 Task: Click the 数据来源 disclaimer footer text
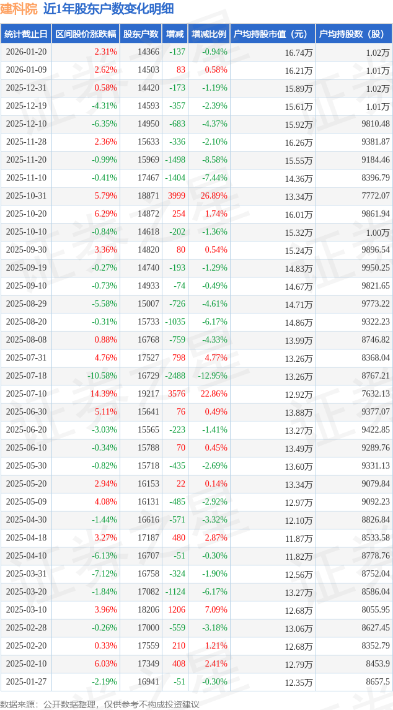coord(100,704)
